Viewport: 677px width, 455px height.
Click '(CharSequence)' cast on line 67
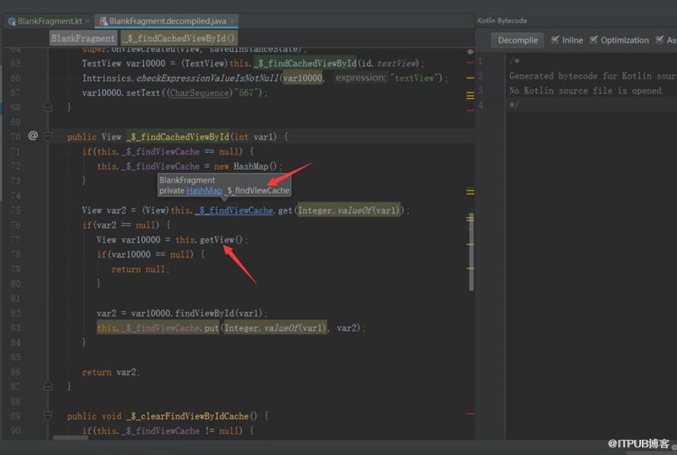tap(200, 93)
